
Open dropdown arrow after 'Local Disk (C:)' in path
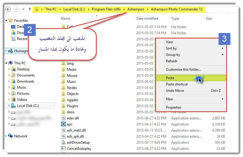[x=89, y=9]
